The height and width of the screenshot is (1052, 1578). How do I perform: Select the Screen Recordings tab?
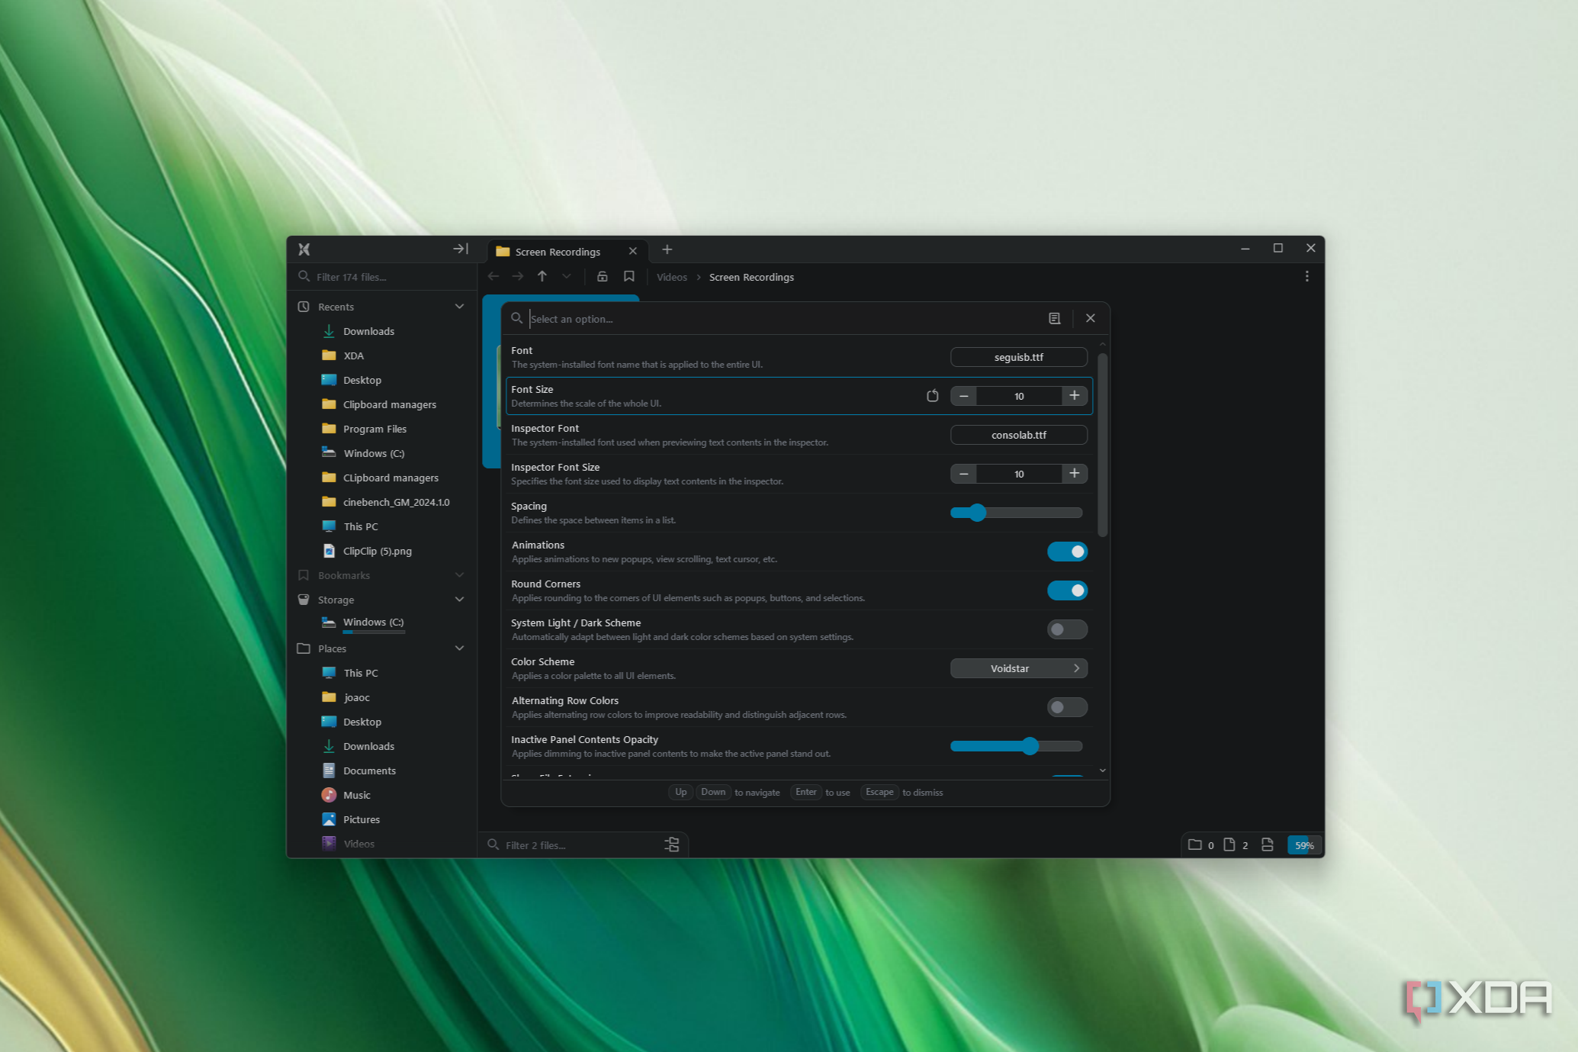point(567,251)
